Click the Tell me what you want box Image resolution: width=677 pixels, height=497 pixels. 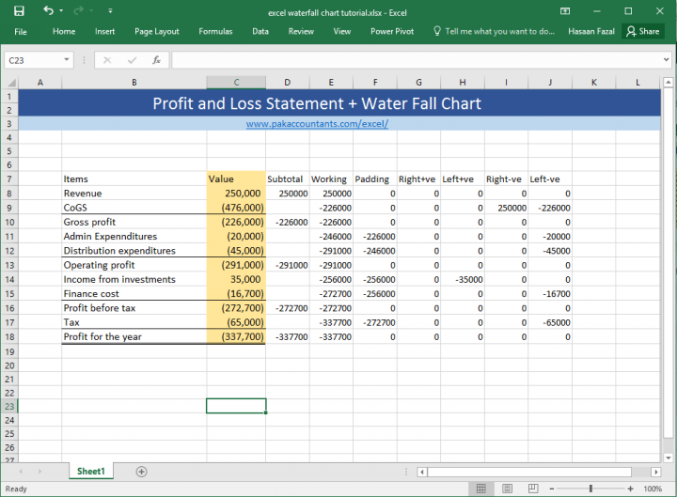(494, 32)
